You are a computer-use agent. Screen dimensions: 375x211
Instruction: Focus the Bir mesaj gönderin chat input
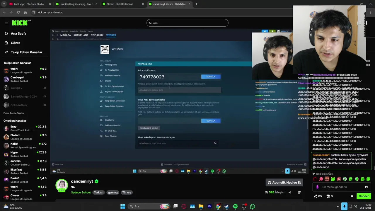tap(342, 187)
